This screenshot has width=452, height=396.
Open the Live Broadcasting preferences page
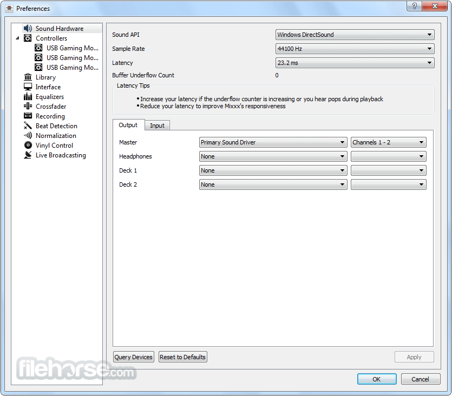61,155
